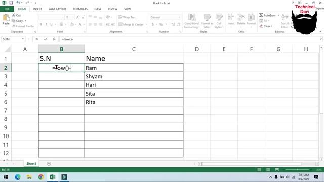The image size is (324, 182).
Task: Click the Borders icon
Action: [x=62, y=24]
